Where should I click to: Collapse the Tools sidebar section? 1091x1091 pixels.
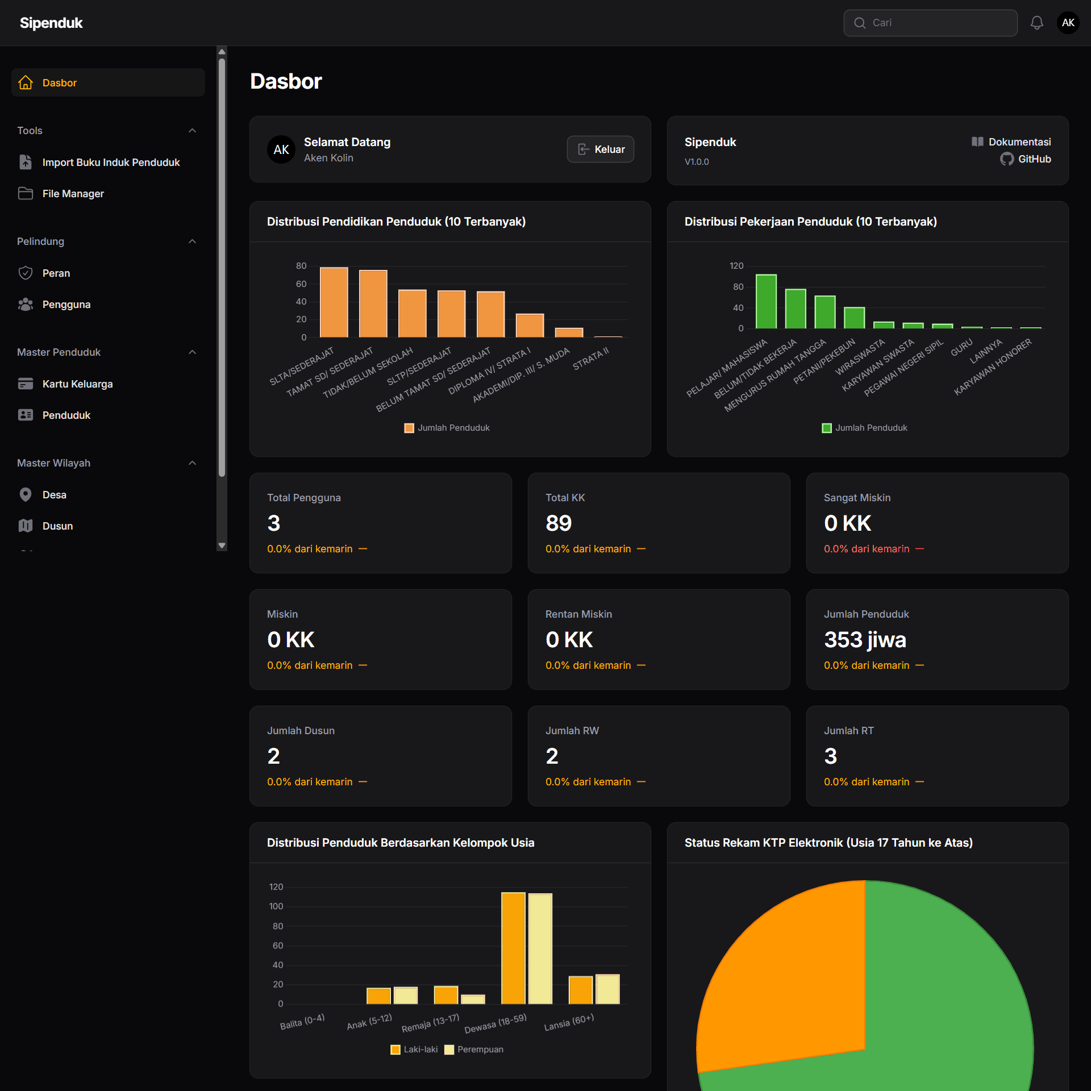click(x=192, y=131)
